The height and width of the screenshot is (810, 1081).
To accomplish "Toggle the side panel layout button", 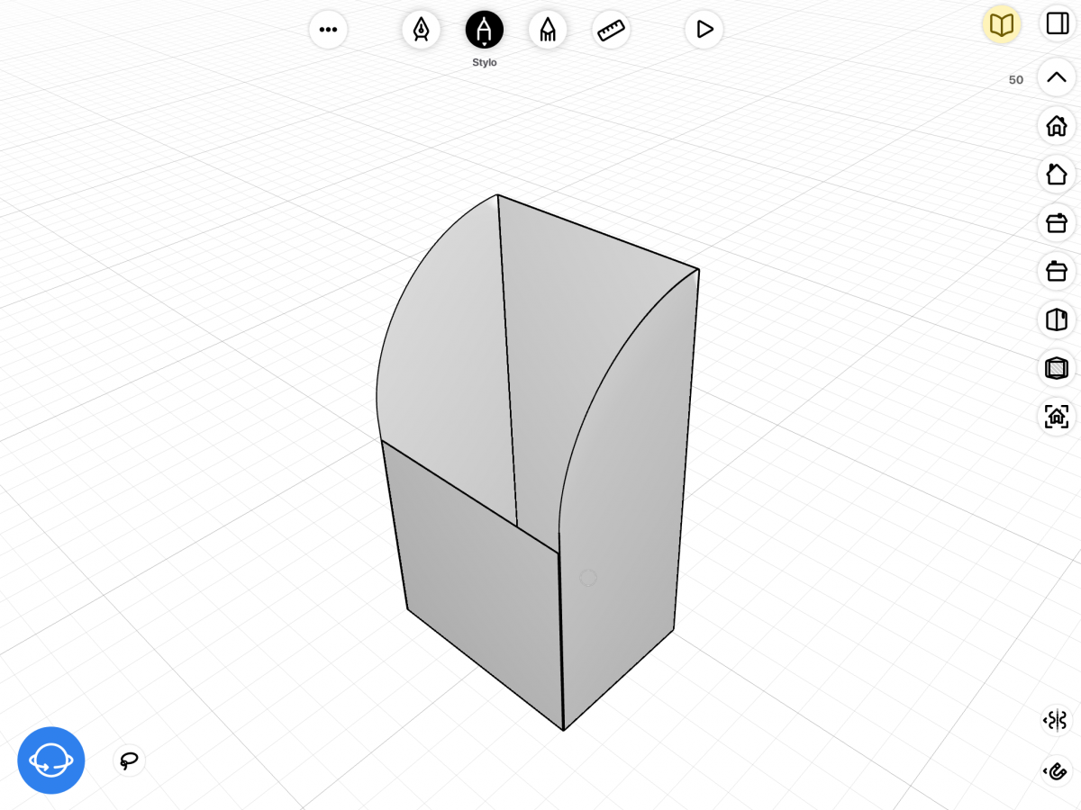I will coord(1056,22).
